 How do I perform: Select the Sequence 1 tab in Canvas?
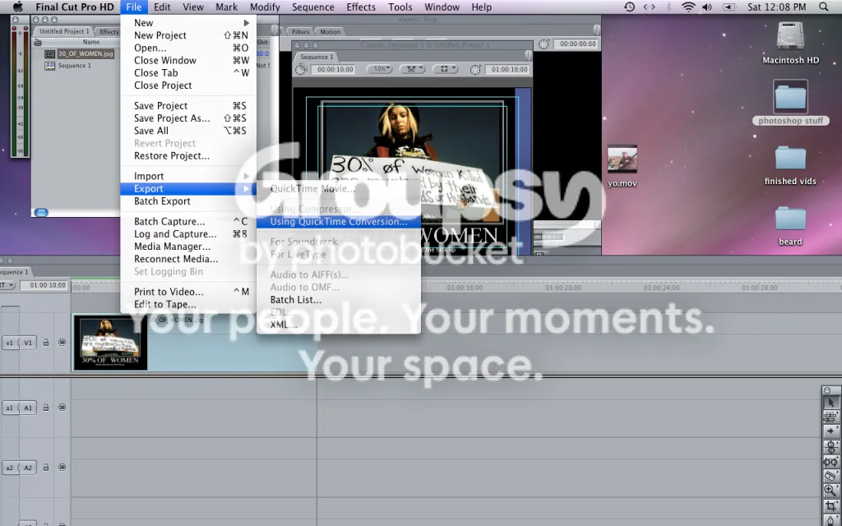[317, 57]
